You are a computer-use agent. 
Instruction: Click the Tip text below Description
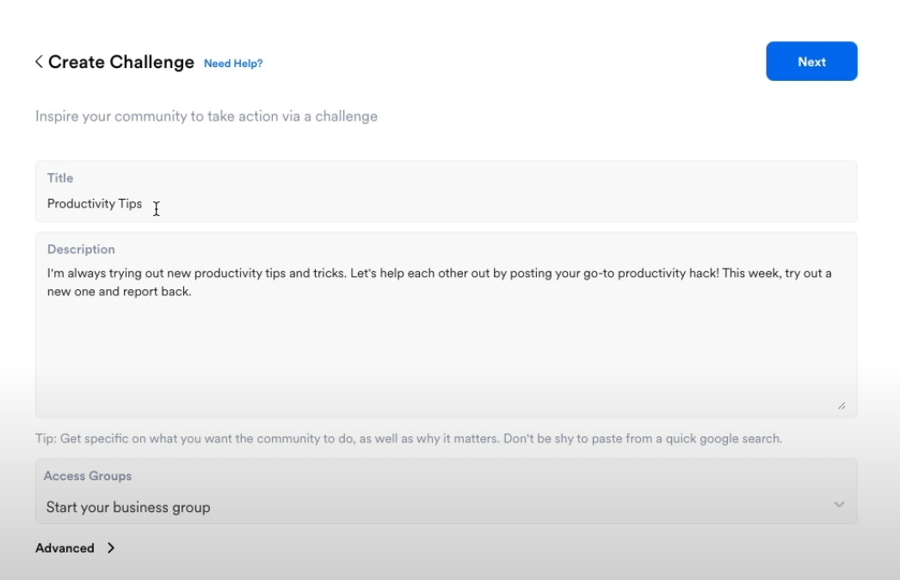click(409, 439)
